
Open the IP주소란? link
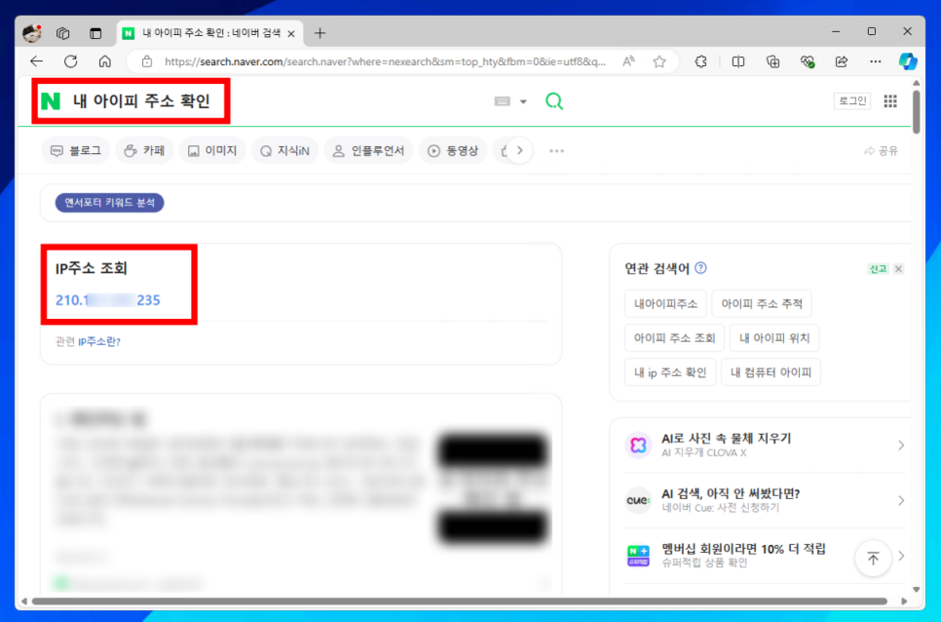(x=99, y=341)
